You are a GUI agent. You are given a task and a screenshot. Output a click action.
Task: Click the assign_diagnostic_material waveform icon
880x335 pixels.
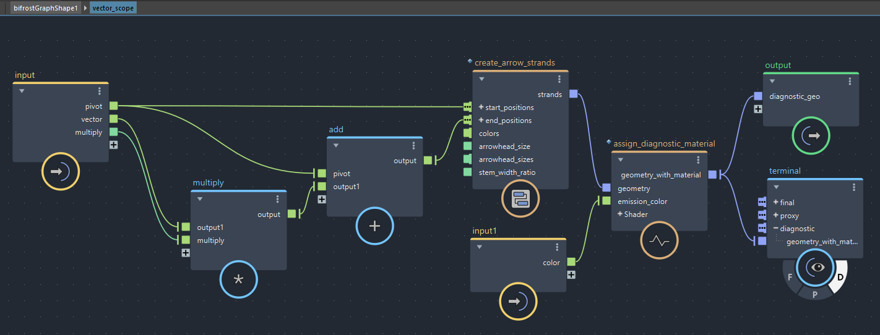tap(659, 241)
